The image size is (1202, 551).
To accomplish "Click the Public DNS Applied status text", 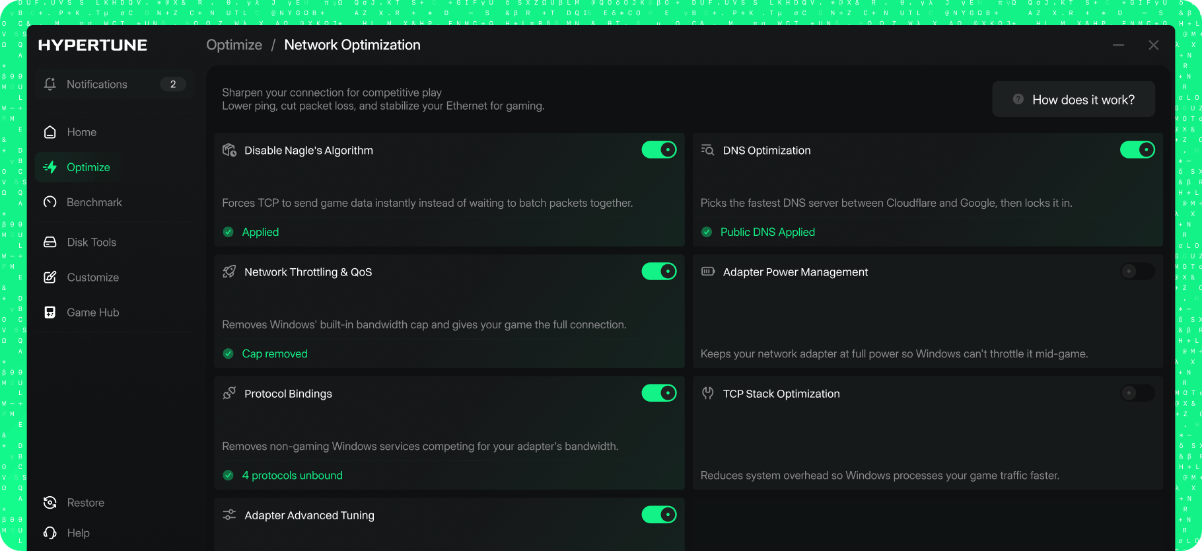I will click(x=767, y=232).
